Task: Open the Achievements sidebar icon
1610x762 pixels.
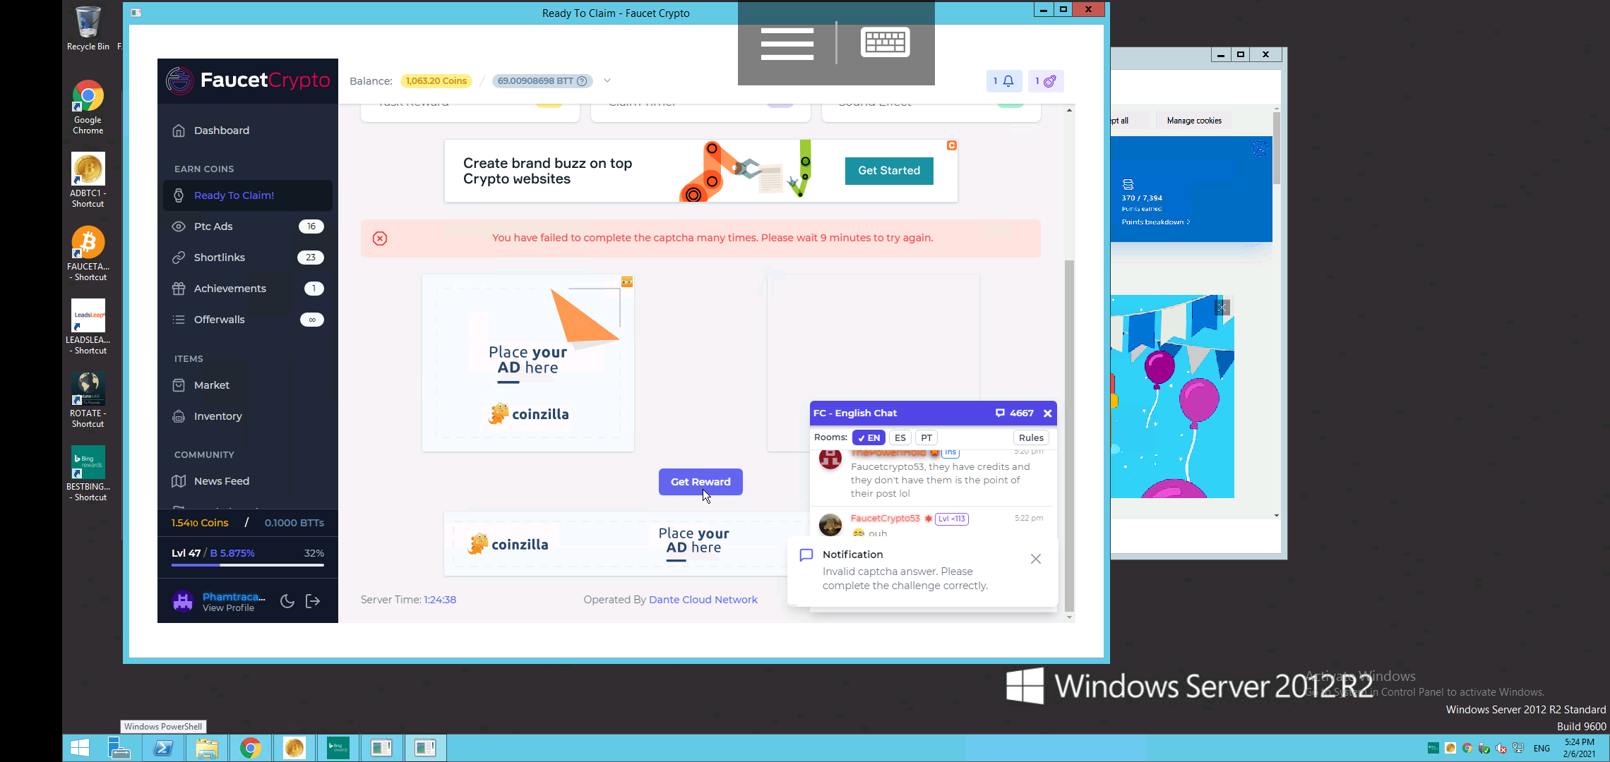Action: click(178, 288)
